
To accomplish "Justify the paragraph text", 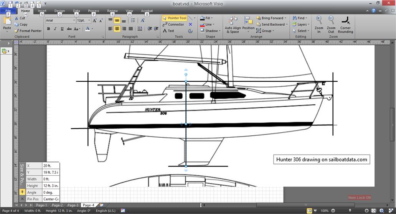I will point(130,29).
